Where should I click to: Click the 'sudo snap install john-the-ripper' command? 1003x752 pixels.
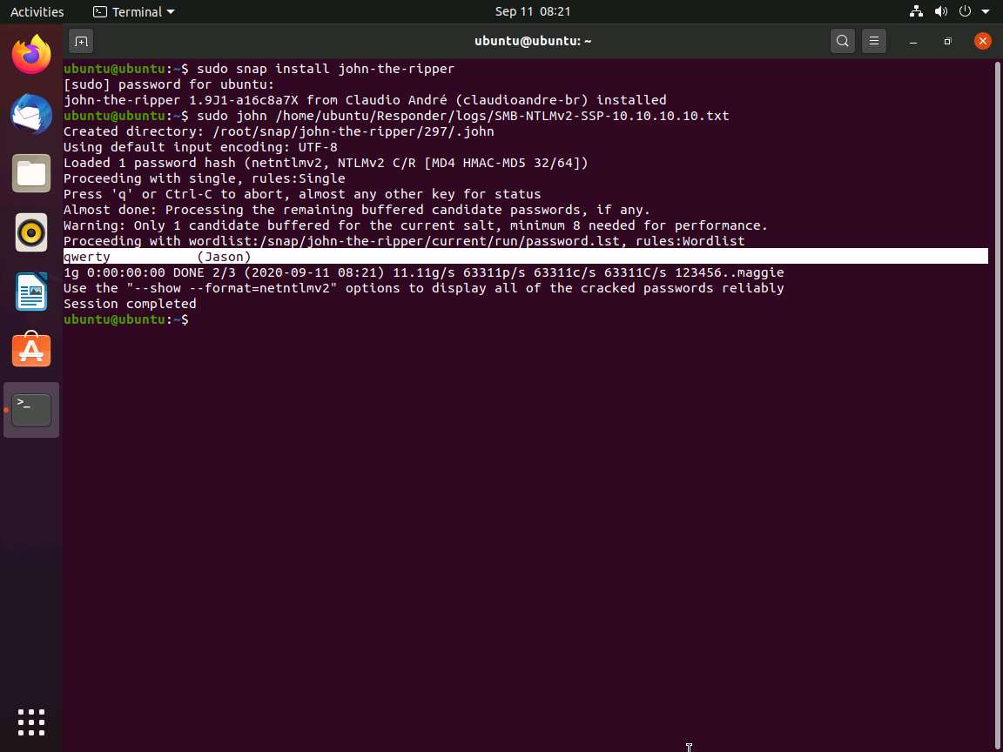coord(326,69)
